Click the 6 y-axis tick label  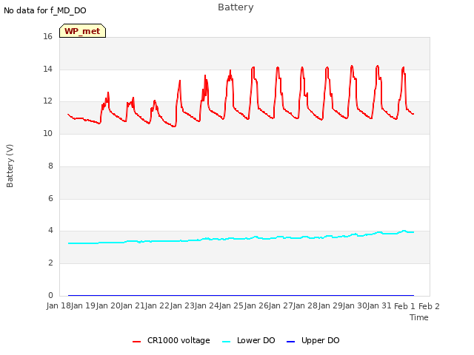[50, 198]
